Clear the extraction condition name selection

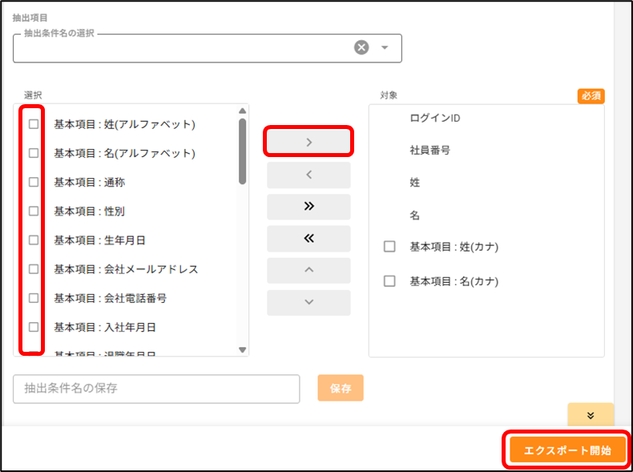pos(361,48)
